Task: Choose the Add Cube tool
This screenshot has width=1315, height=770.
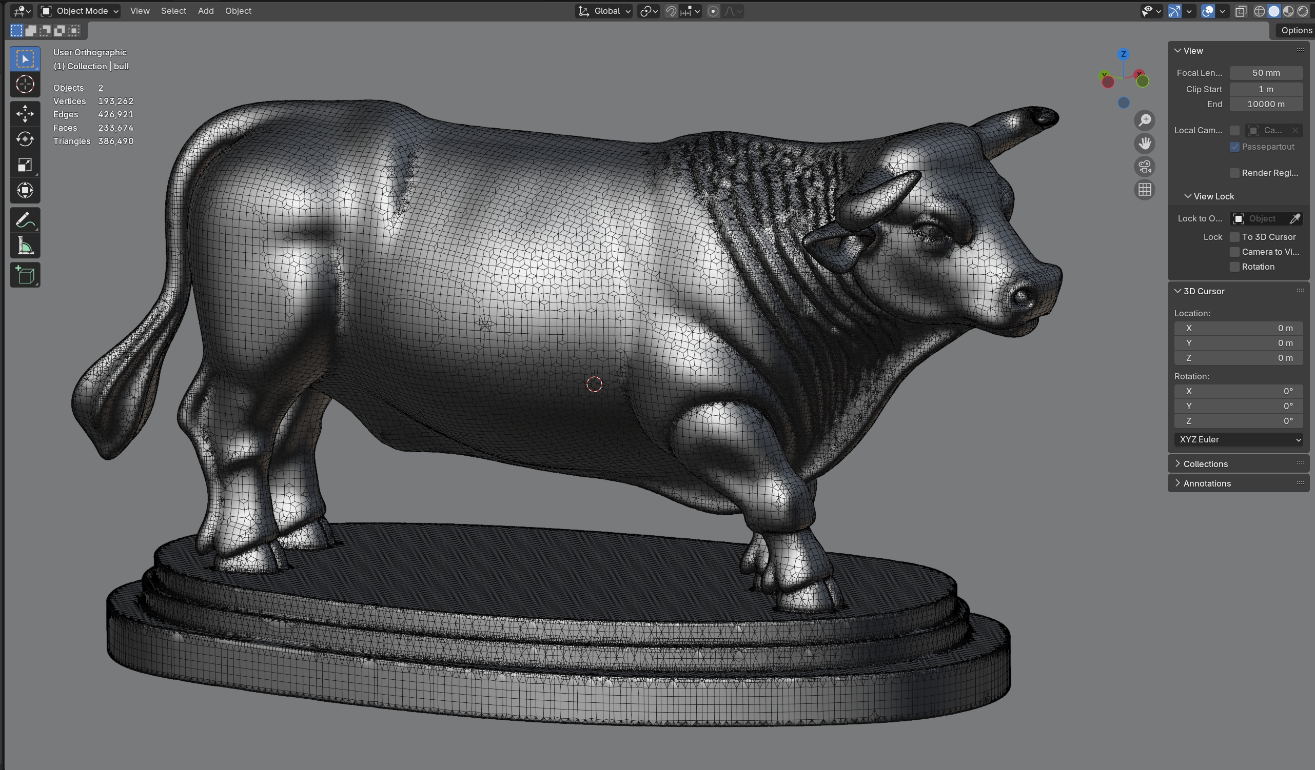Action: tap(25, 275)
